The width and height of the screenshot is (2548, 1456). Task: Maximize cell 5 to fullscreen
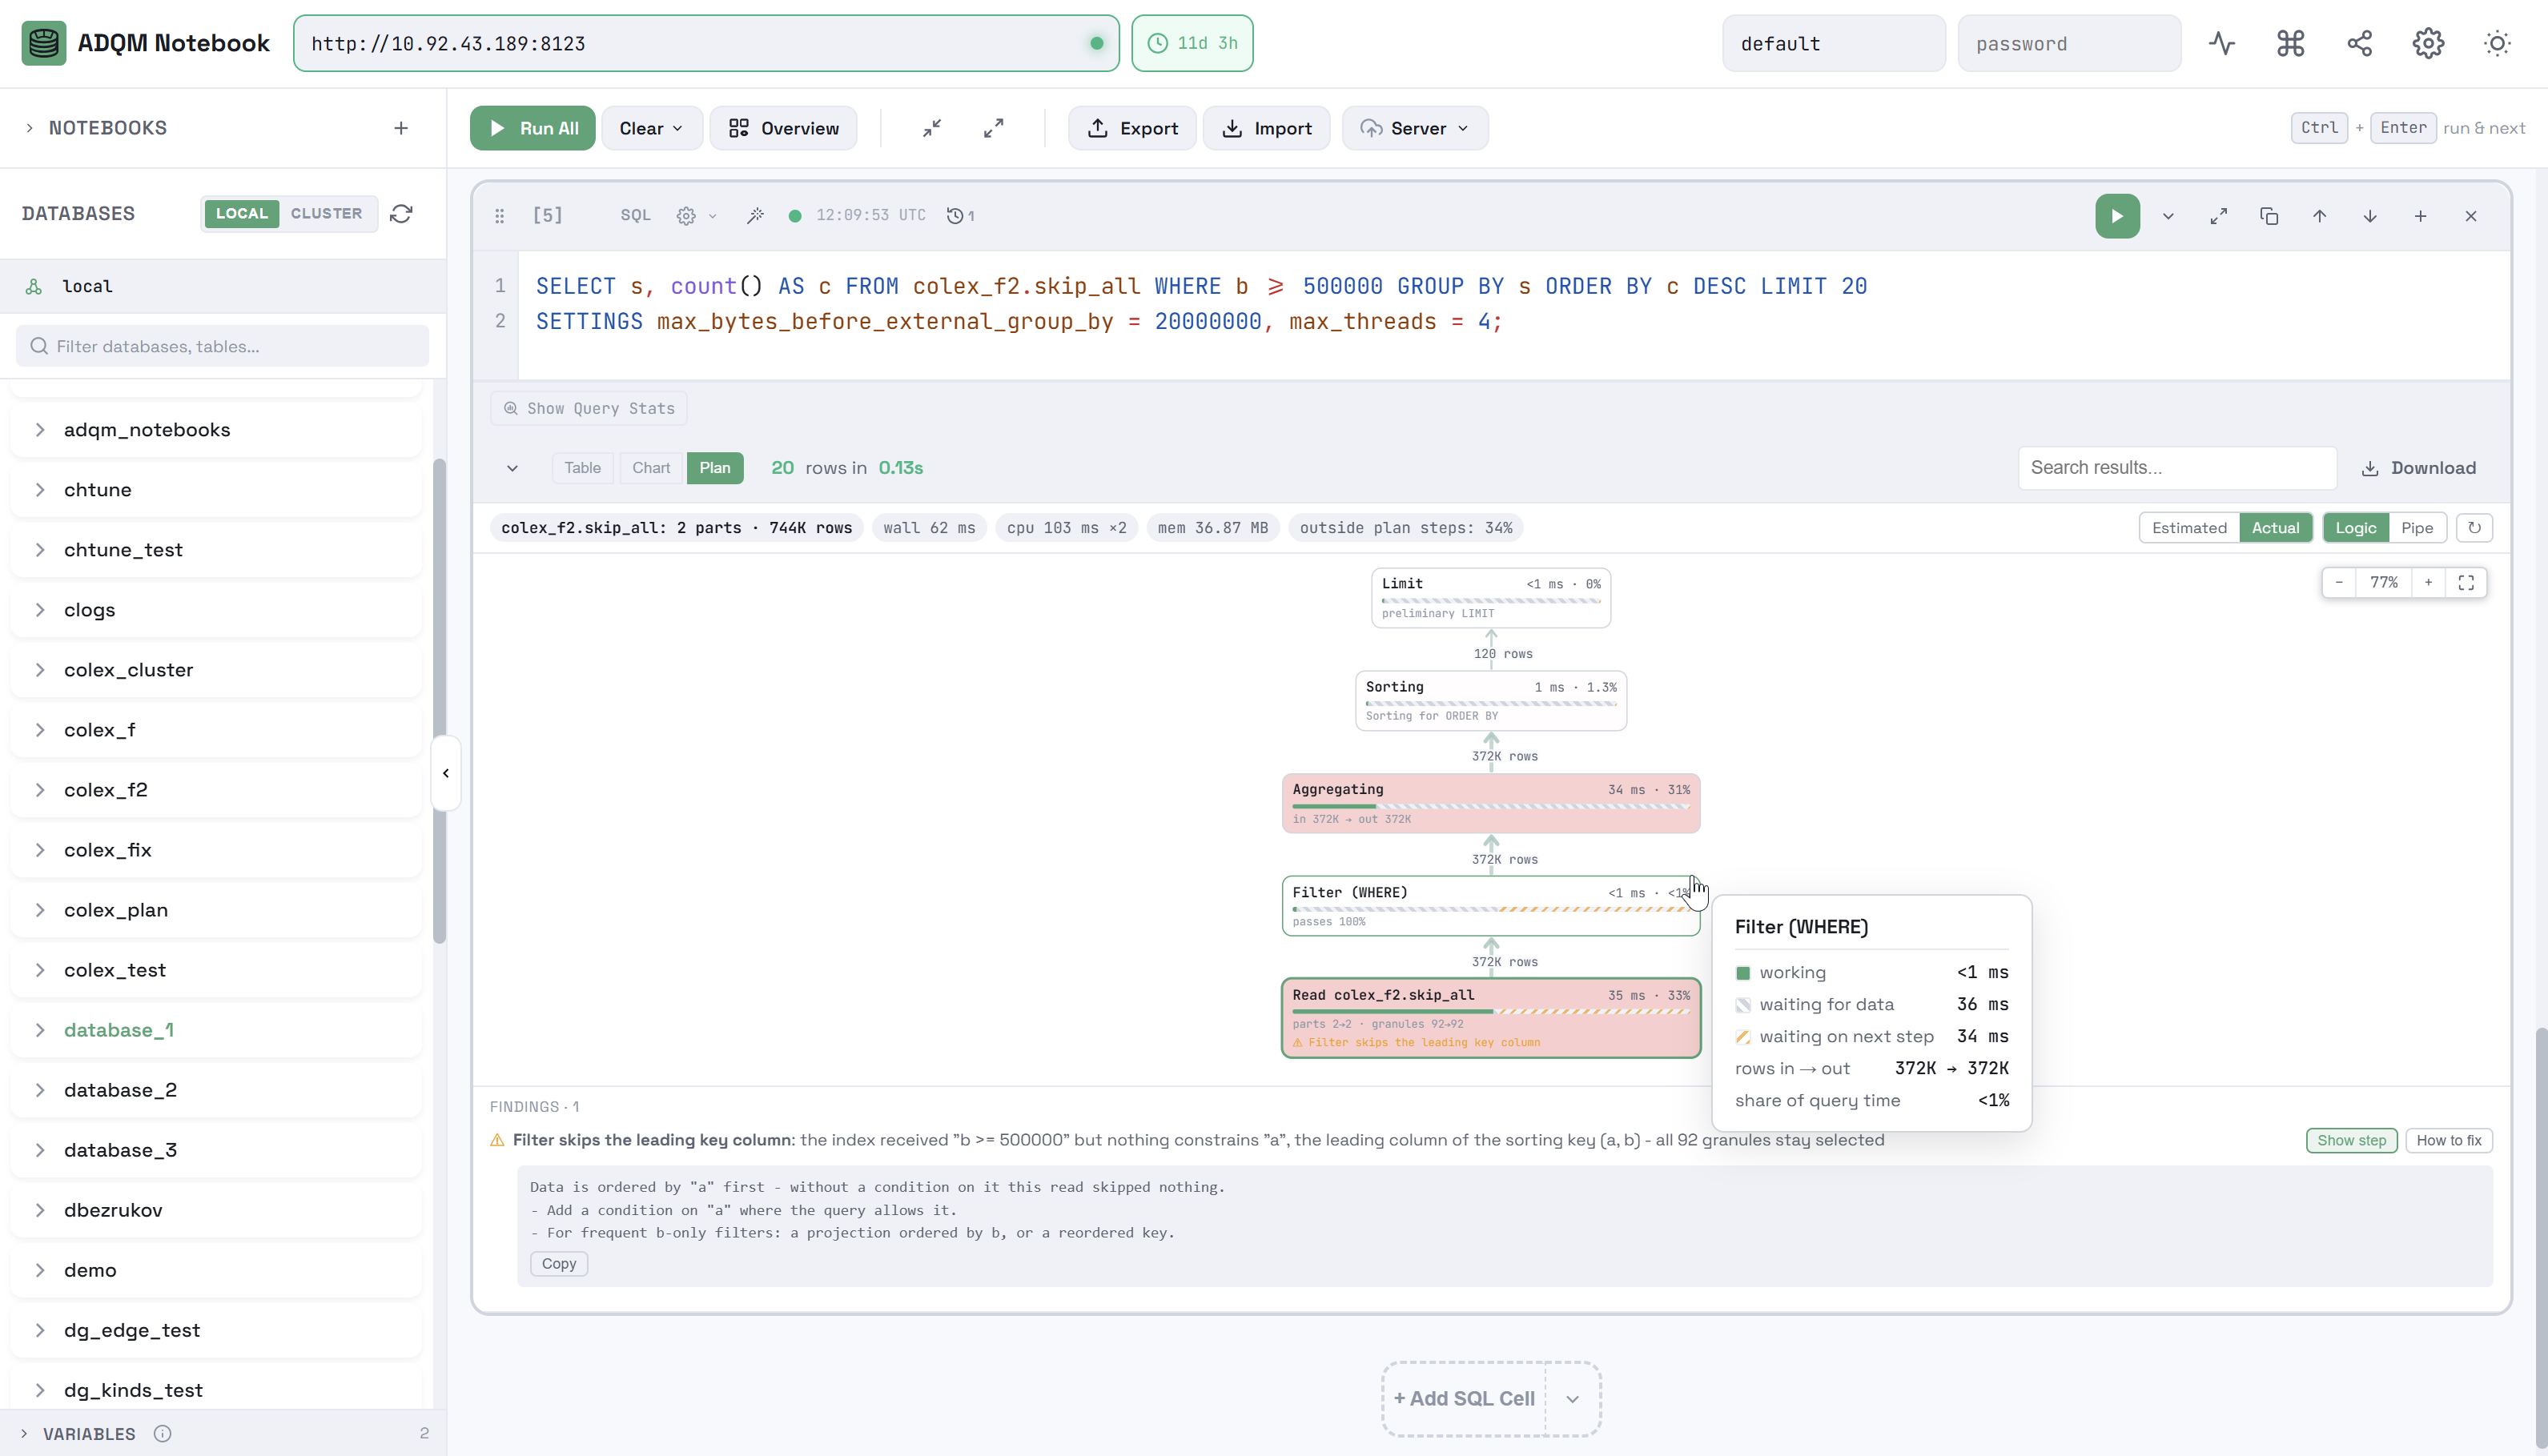[x=2219, y=216]
